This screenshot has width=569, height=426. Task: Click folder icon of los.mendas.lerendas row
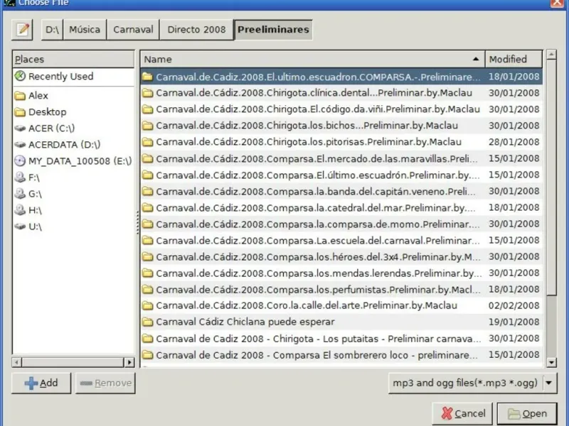coord(147,273)
